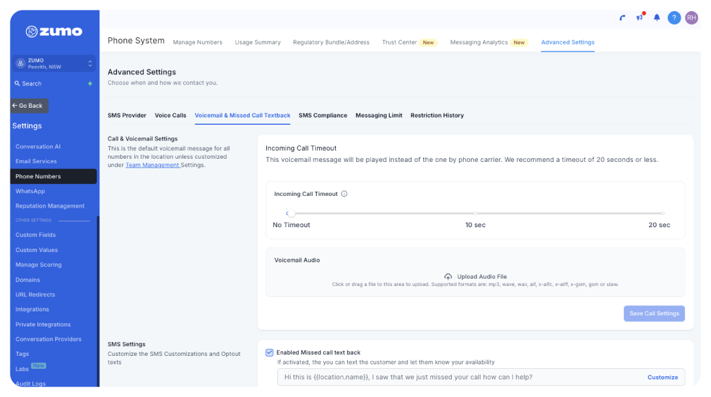Screen dimensions: 711x397
Task: Click the upload cloud icon
Action: [x=448, y=277]
